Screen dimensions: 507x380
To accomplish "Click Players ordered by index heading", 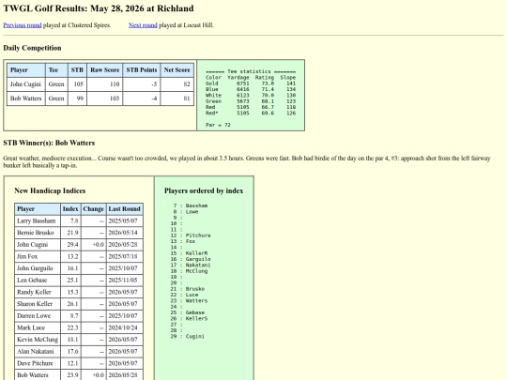I will coord(204,190).
